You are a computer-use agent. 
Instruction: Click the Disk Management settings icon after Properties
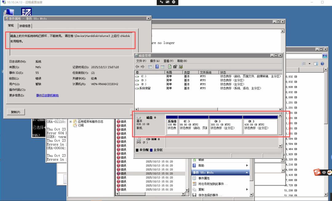tap(181, 67)
